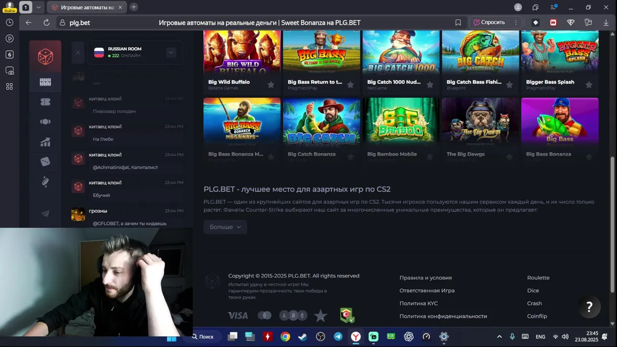This screenshot has width=617, height=347.
Task: Click the Windows Start button
Action: (172, 339)
